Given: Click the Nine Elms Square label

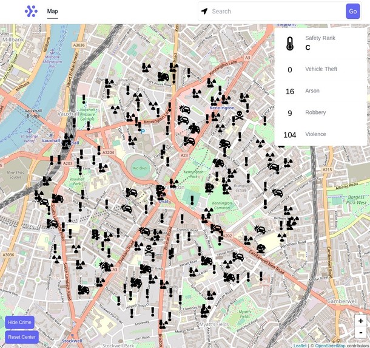Looking at the screenshot, I should tap(15, 175).
